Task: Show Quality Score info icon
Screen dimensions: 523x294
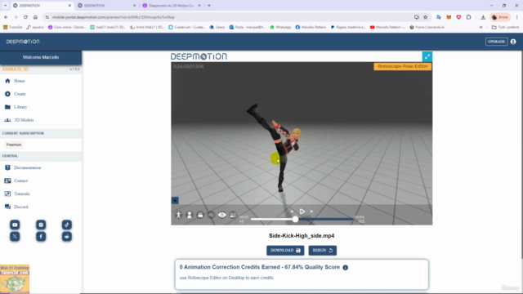Action: tap(346, 267)
